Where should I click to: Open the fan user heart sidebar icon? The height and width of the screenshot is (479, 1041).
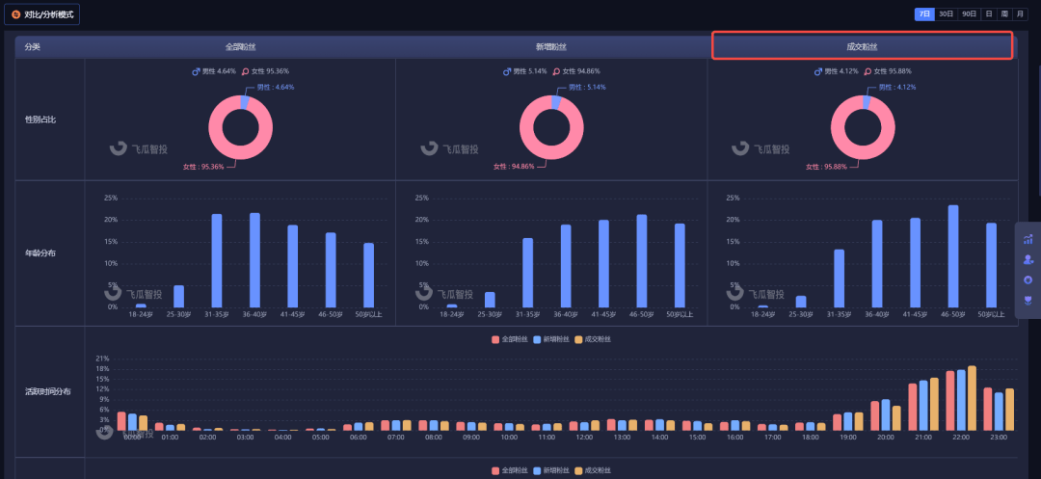[x=1028, y=259]
